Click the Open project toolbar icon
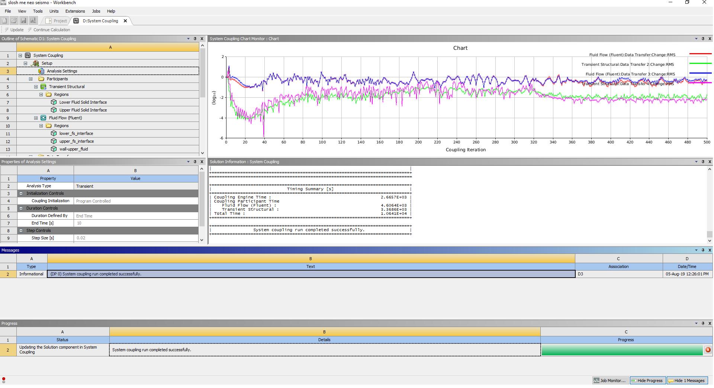 click(14, 21)
